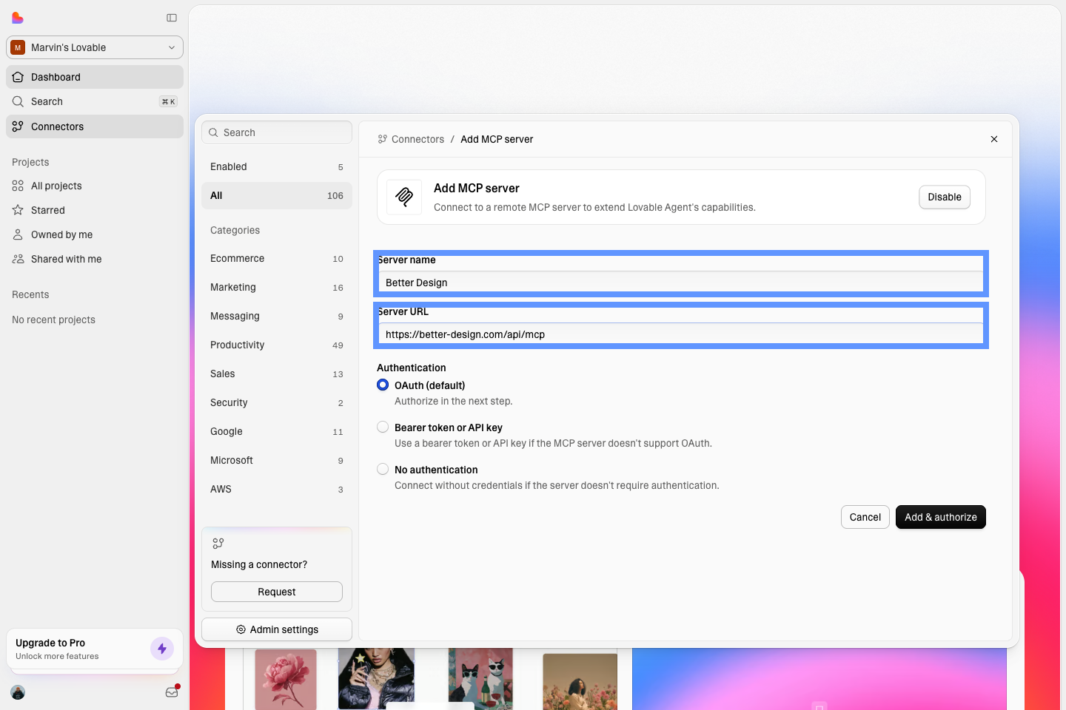Image resolution: width=1066 pixels, height=710 pixels.
Task: Filter by Sales category
Action: [x=277, y=373]
